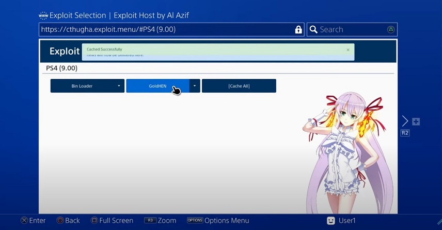Dismiss the Cached Successfully notification
The height and width of the screenshot is (230, 442).
click(x=348, y=50)
